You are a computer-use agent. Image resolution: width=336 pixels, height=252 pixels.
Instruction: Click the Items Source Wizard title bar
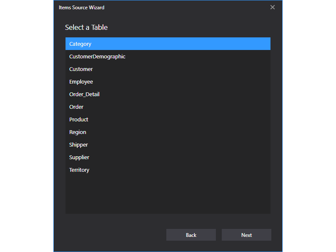168,7
